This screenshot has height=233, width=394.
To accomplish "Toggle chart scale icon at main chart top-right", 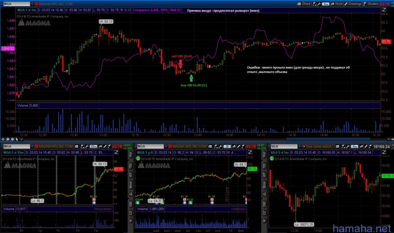I will click(x=384, y=10).
